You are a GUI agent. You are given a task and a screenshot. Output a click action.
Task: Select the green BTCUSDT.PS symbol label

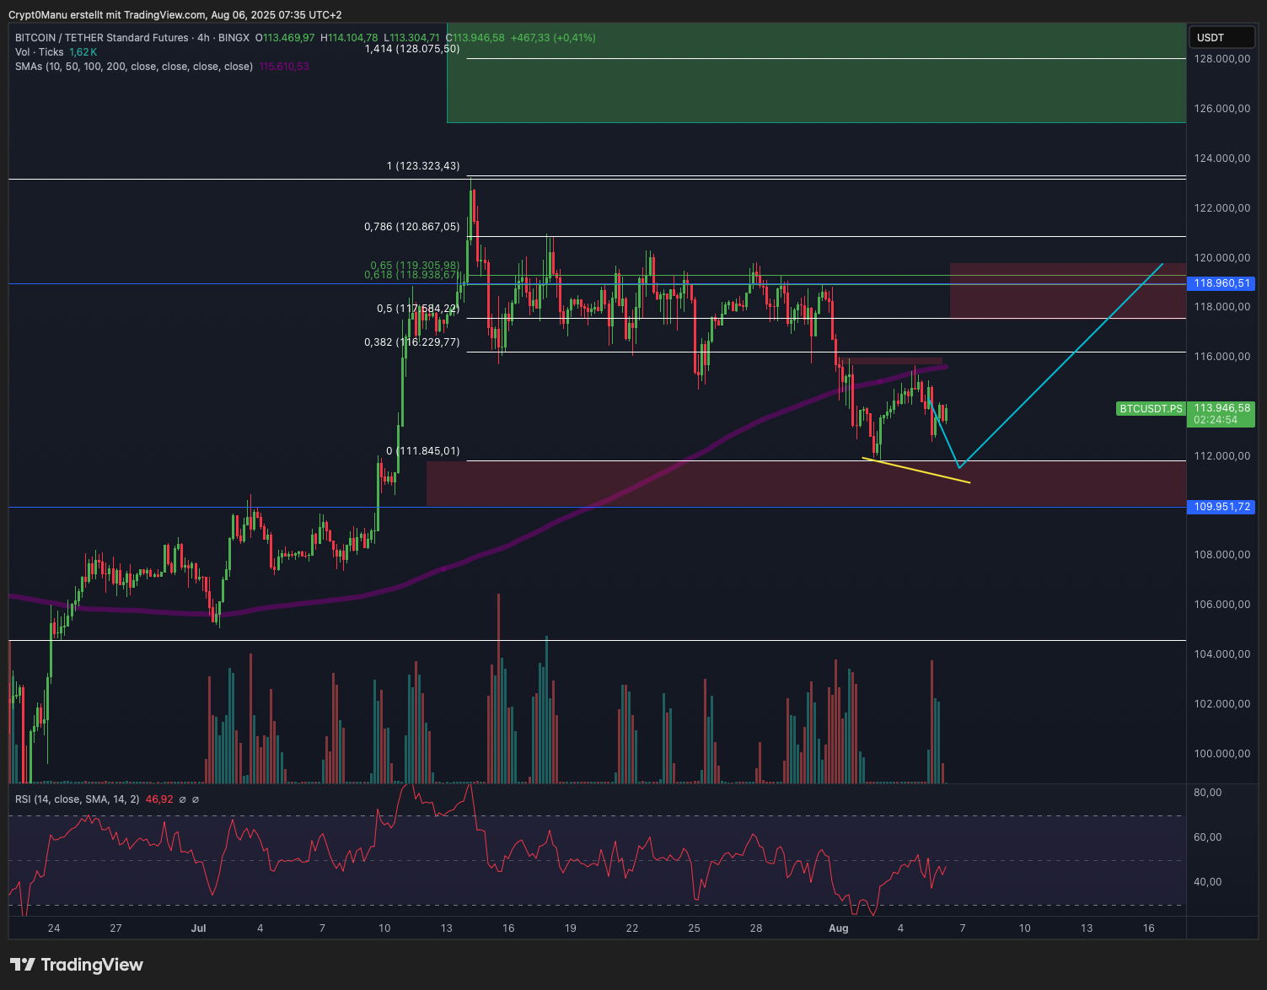click(x=1150, y=409)
